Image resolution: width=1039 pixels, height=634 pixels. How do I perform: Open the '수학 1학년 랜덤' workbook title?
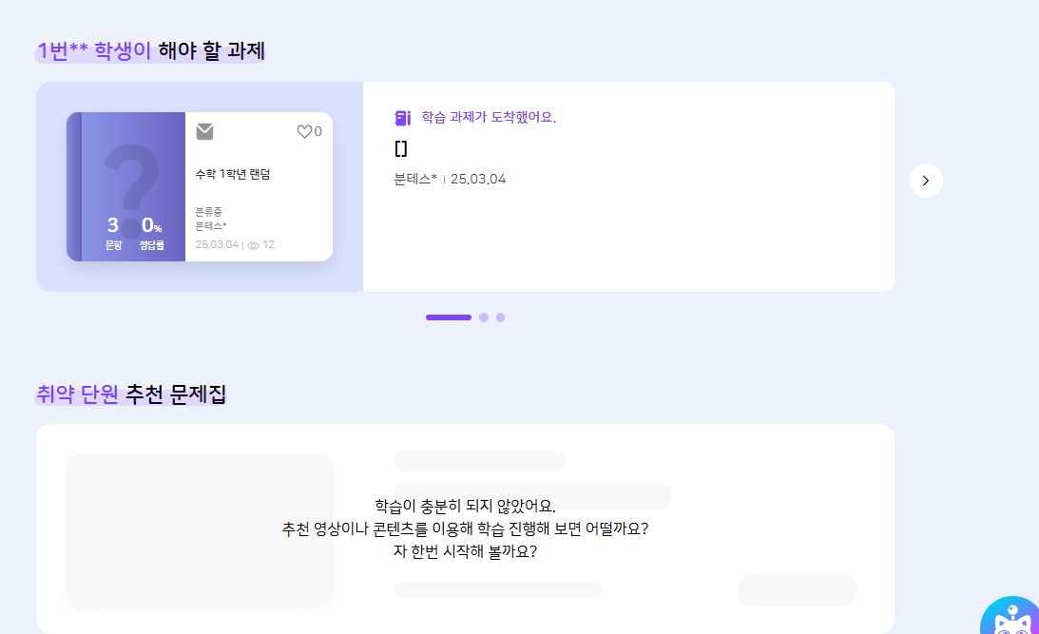tap(233, 174)
